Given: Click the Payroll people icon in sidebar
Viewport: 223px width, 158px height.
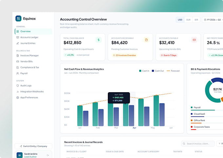Looking at the screenshot, I should 18,73.
